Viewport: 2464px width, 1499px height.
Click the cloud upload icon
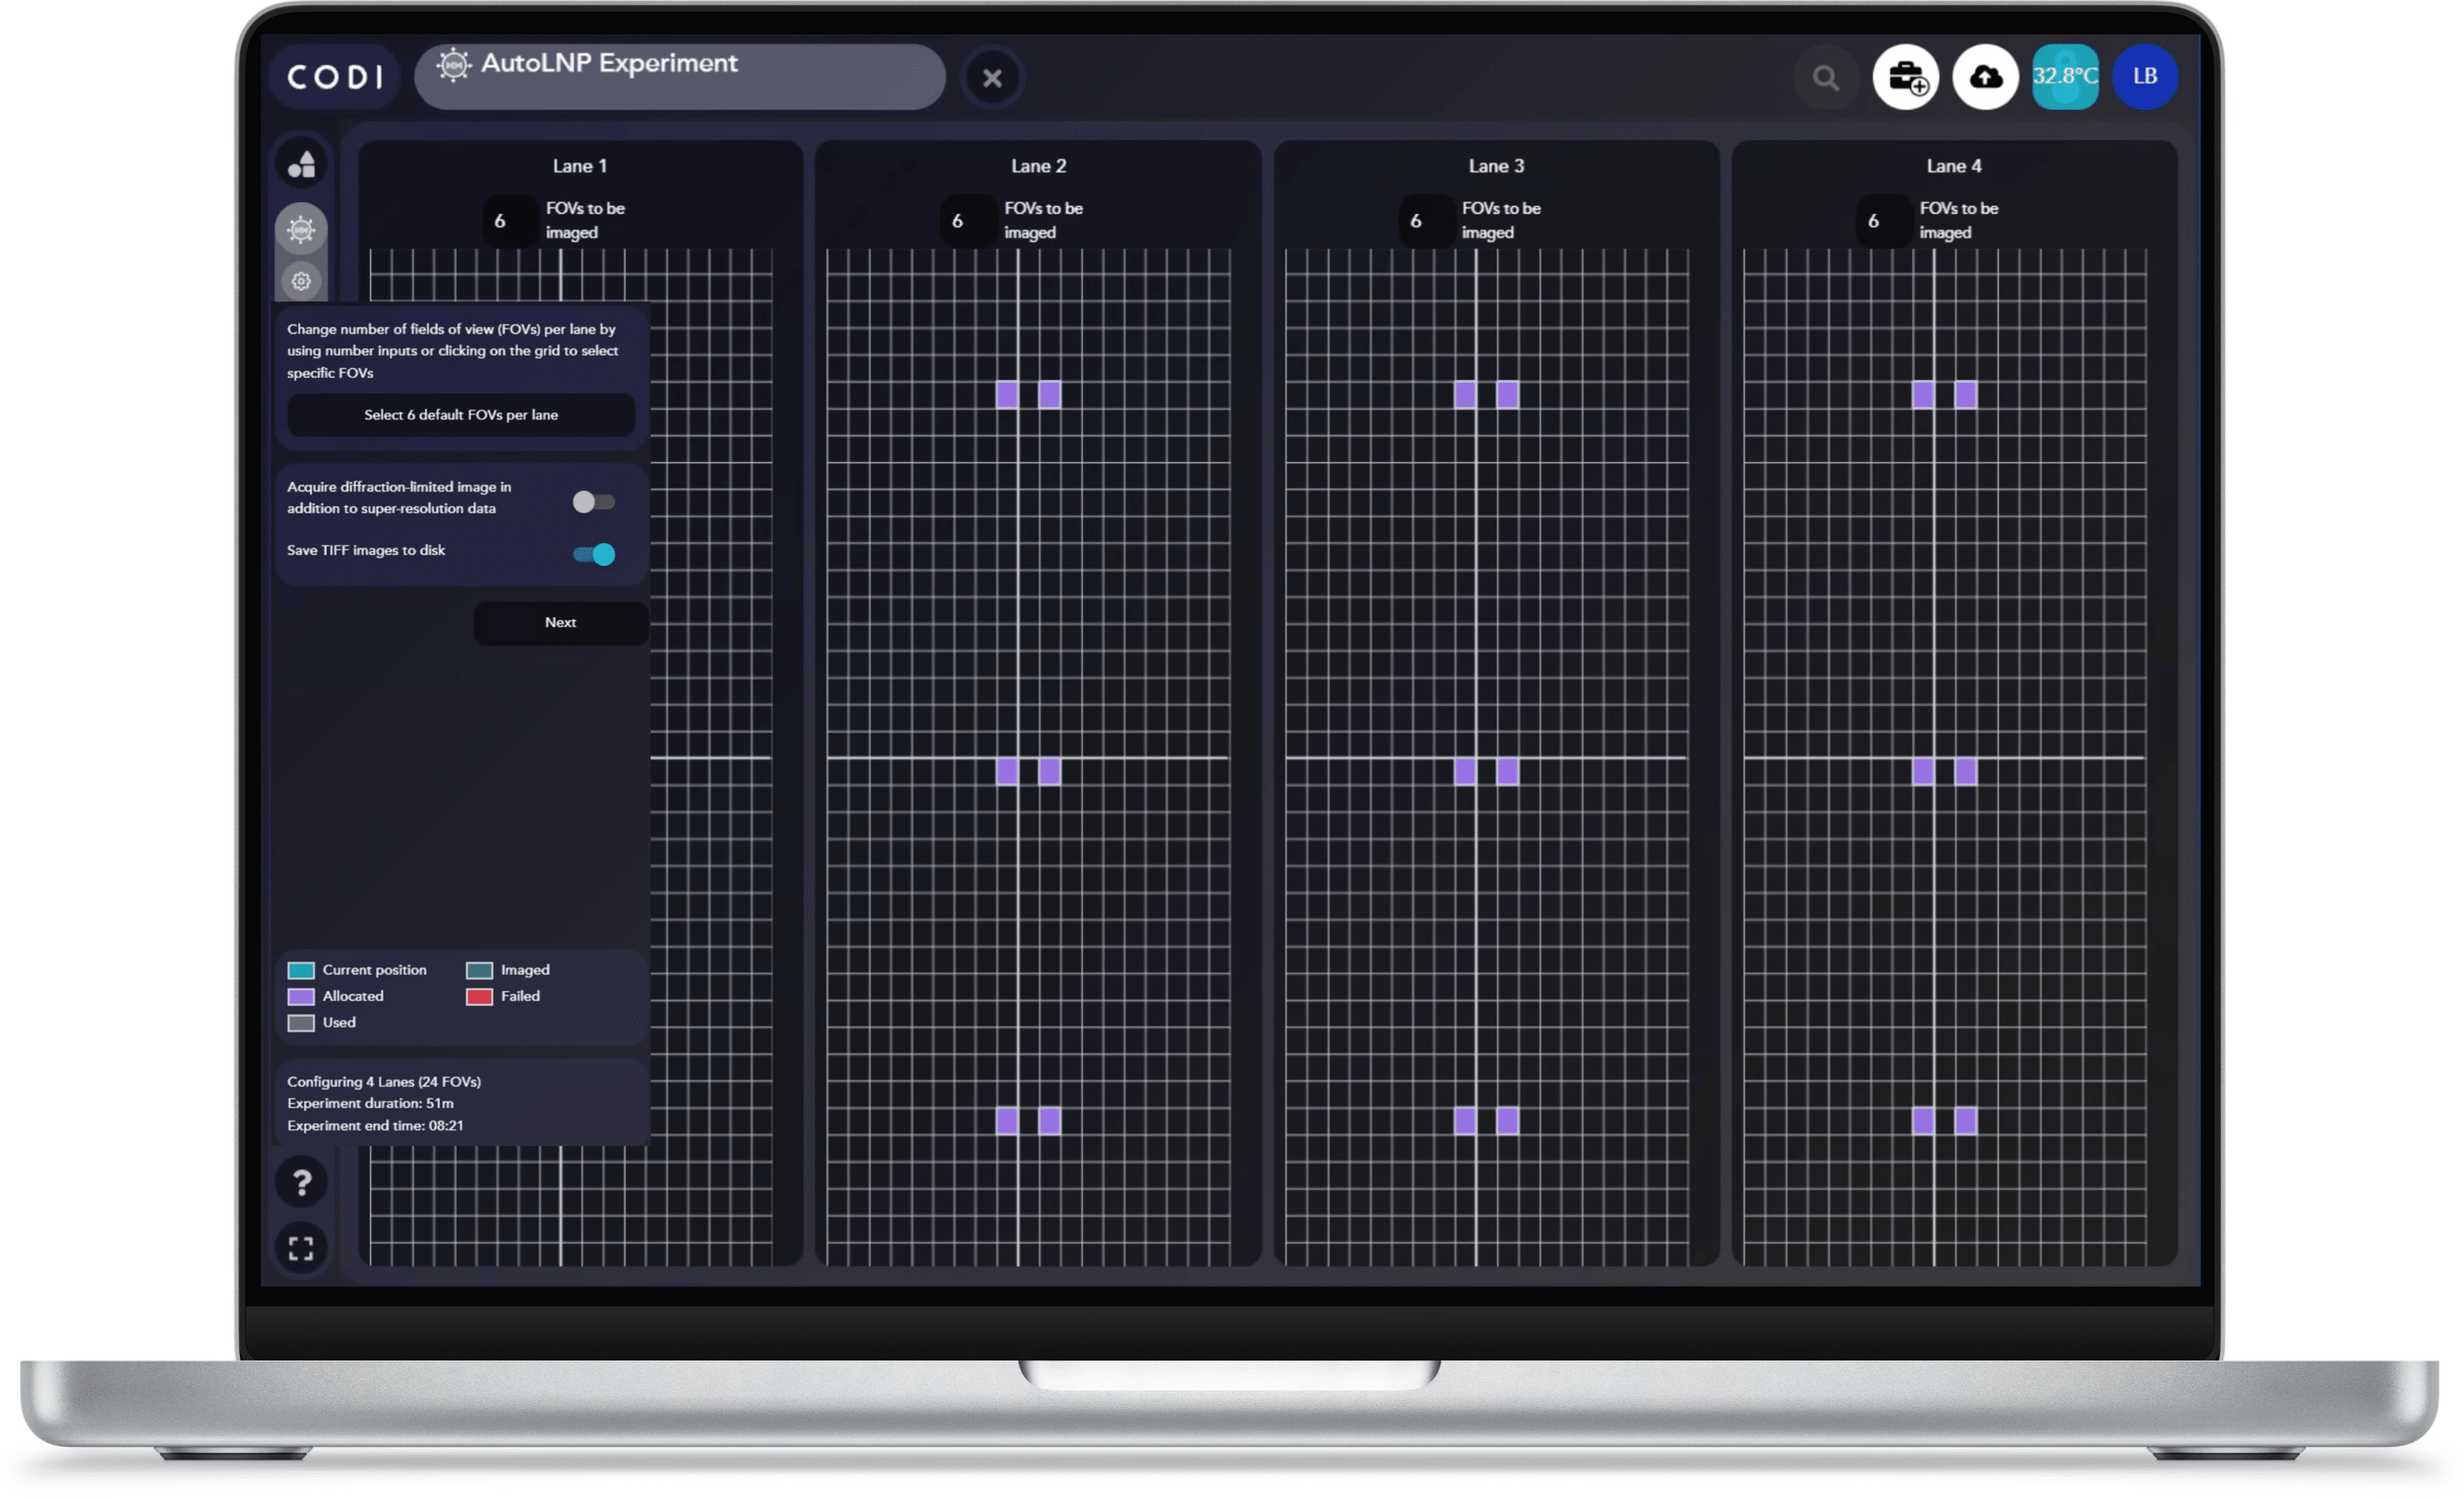coord(1985,77)
